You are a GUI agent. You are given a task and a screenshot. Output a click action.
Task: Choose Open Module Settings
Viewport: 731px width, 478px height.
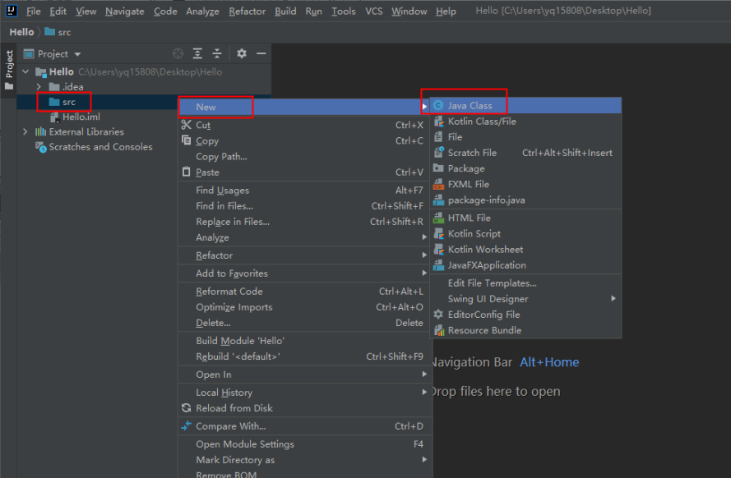pyautogui.click(x=305, y=444)
